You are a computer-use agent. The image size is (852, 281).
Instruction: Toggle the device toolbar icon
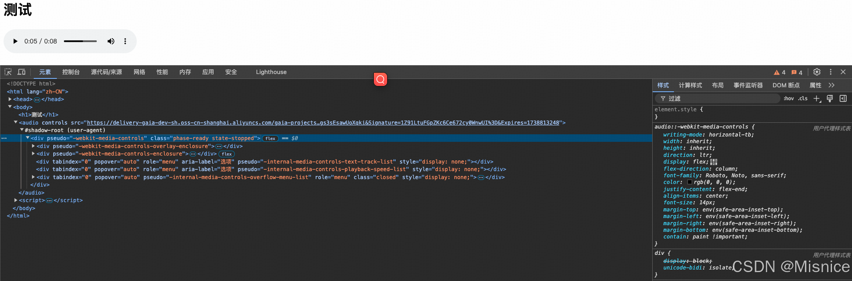[21, 72]
